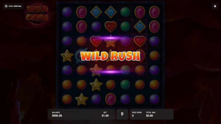Image resolution: width=221 pixels, height=124 pixels.
Task: Click the pink oval gem in bottom row
Action: [111, 99]
